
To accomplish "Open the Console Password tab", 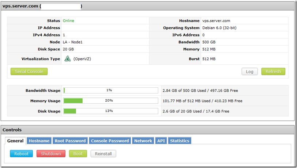I will [110, 141].
